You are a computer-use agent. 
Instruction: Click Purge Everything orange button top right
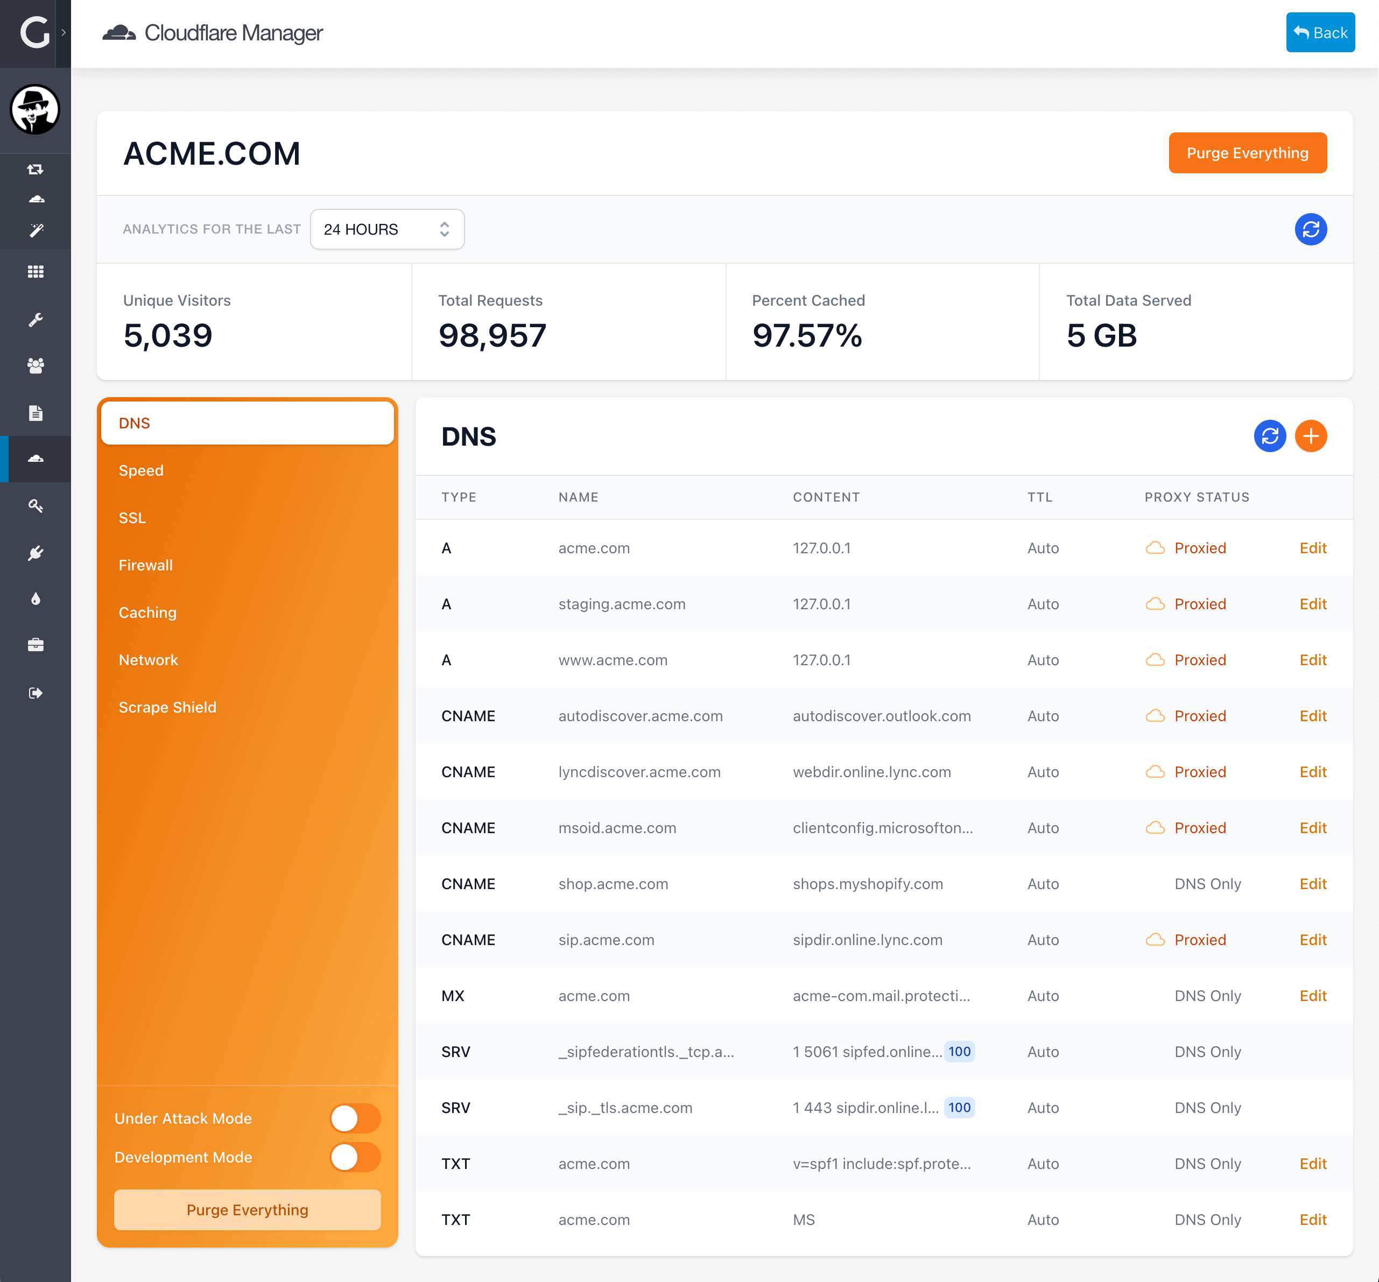1248,153
